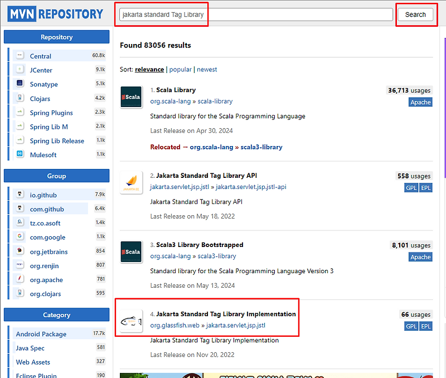
Task: Click the Group section header
Action: point(57,176)
